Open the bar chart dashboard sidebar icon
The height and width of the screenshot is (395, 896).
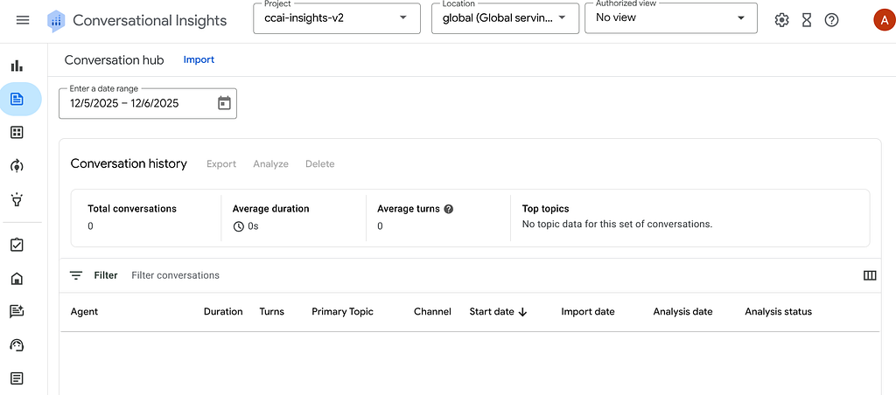17,66
